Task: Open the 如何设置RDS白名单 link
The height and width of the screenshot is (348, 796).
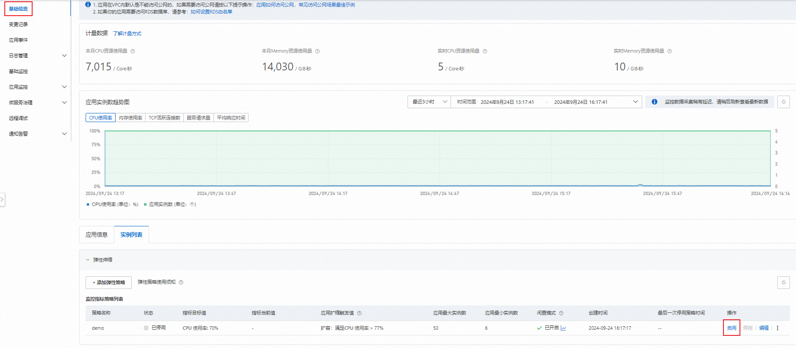Action: 212,12
